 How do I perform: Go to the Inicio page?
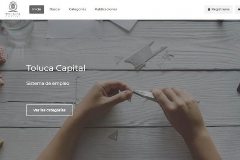tap(37, 9)
